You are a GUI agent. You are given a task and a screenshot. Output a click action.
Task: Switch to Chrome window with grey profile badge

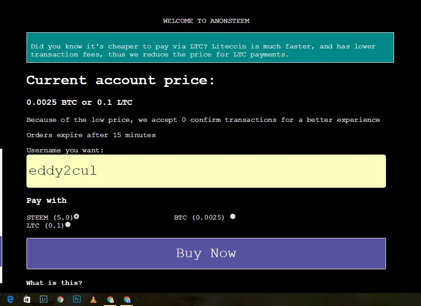coord(110,299)
